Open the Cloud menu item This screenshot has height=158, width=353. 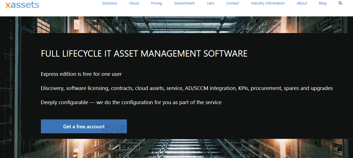(x=134, y=3)
